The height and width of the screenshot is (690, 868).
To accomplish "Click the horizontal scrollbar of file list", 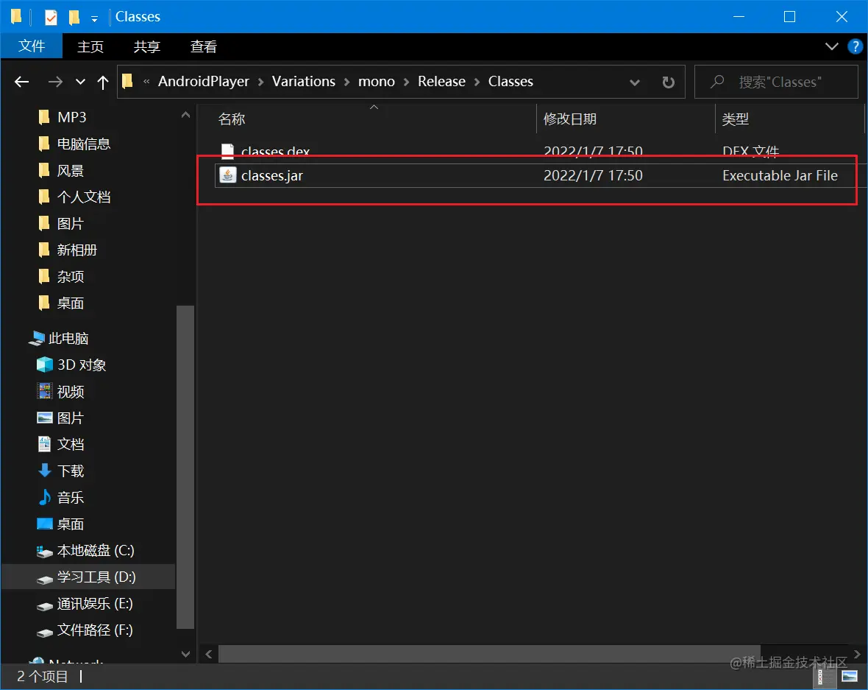I will pyautogui.click(x=489, y=654).
